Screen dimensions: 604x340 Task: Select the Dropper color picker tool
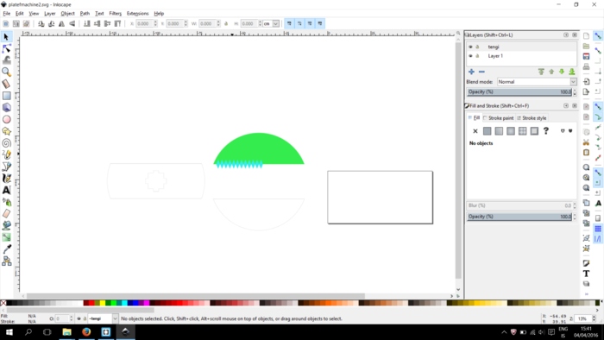point(6,249)
